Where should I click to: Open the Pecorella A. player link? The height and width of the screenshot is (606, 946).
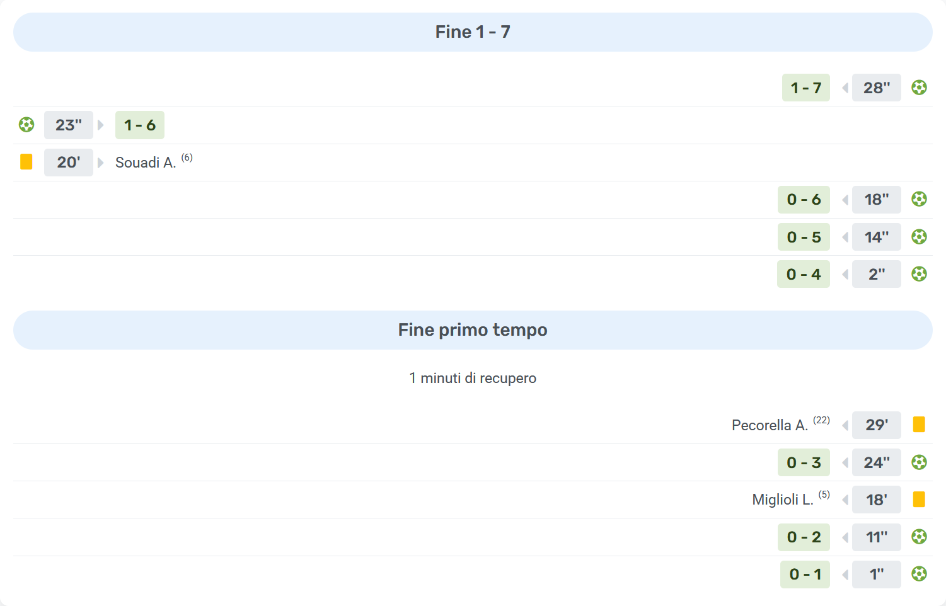pos(770,425)
